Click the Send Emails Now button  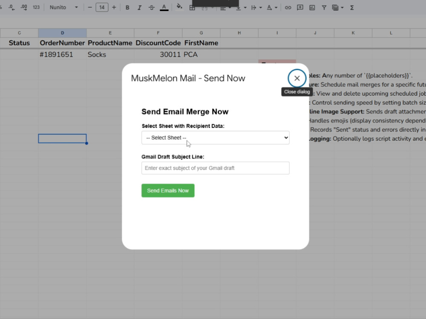(x=168, y=191)
